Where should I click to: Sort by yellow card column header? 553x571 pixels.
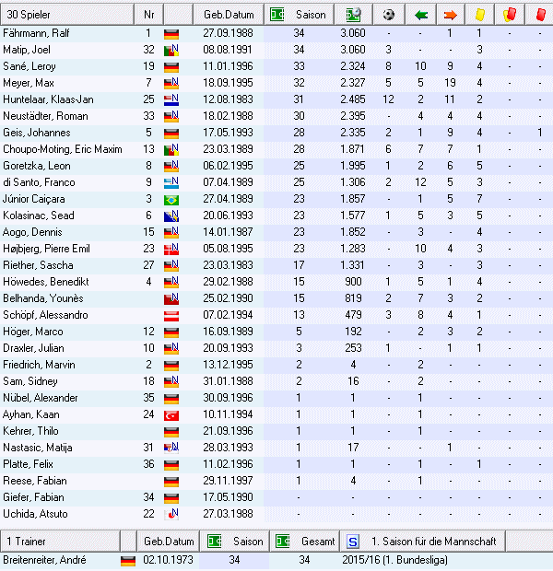click(x=480, y=15)
